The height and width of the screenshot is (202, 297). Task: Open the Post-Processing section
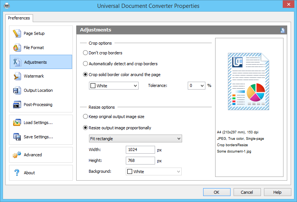click(41, 105)
